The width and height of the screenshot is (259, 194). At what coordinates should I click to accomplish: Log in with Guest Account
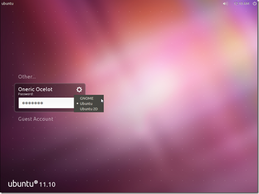point(36,119)
